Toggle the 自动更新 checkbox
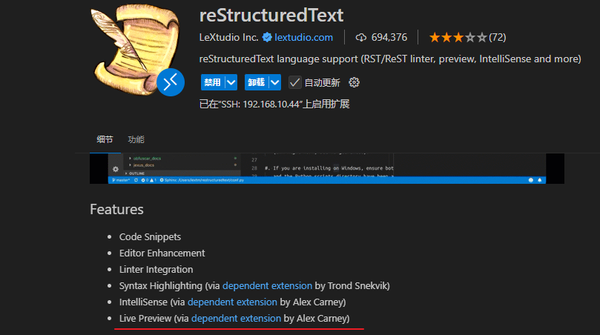 click(294, 82)
